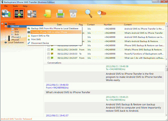
Task: Select the iPhone5 device in tree
Action: [x=15, y=40]
